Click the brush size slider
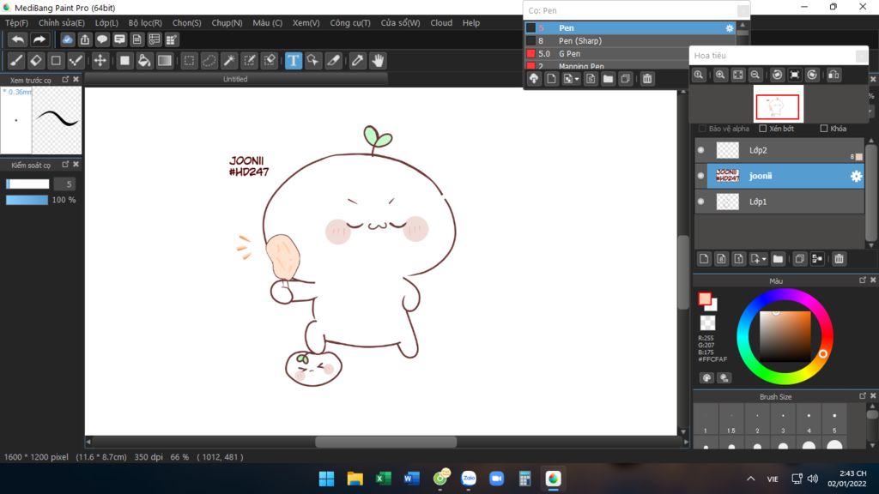 pyautogui.click(x=27, y=184)
